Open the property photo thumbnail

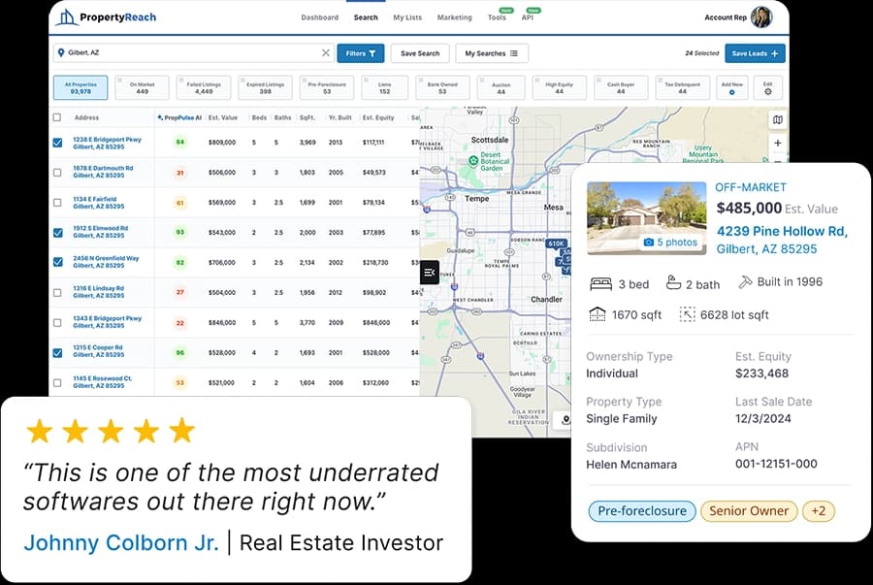pyautogui.click(x=646, y=218)
